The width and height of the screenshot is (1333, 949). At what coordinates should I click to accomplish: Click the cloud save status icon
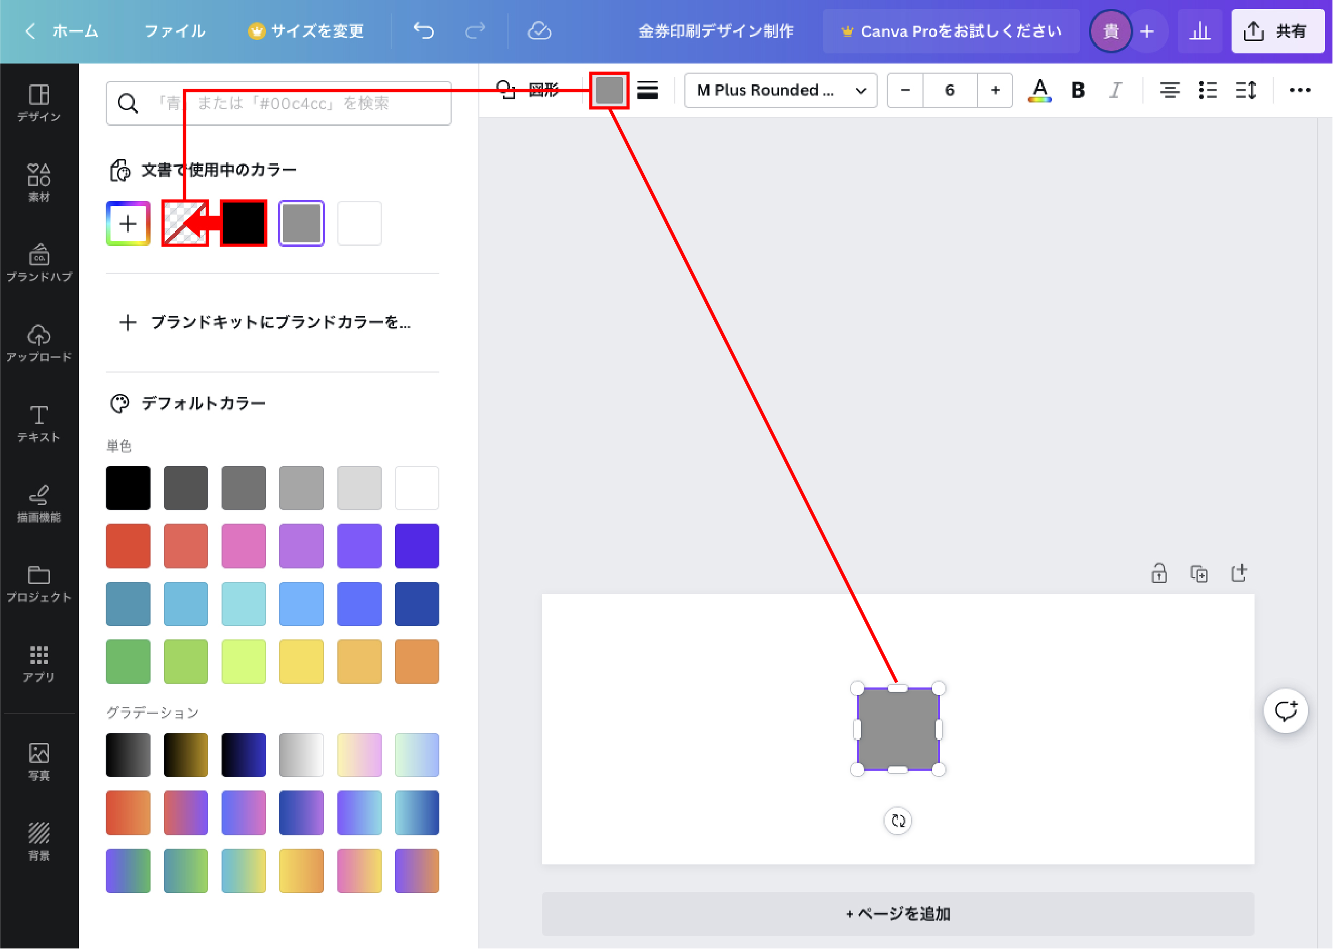[x=539, y=30]
